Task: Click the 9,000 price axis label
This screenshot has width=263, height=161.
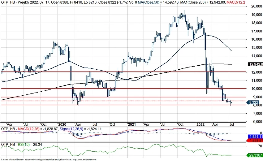Action: [257, 97]
